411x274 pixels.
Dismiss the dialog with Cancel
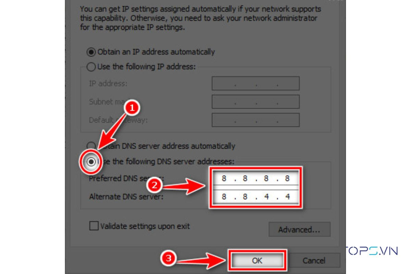pyautogui.click(x=314, y=260)
